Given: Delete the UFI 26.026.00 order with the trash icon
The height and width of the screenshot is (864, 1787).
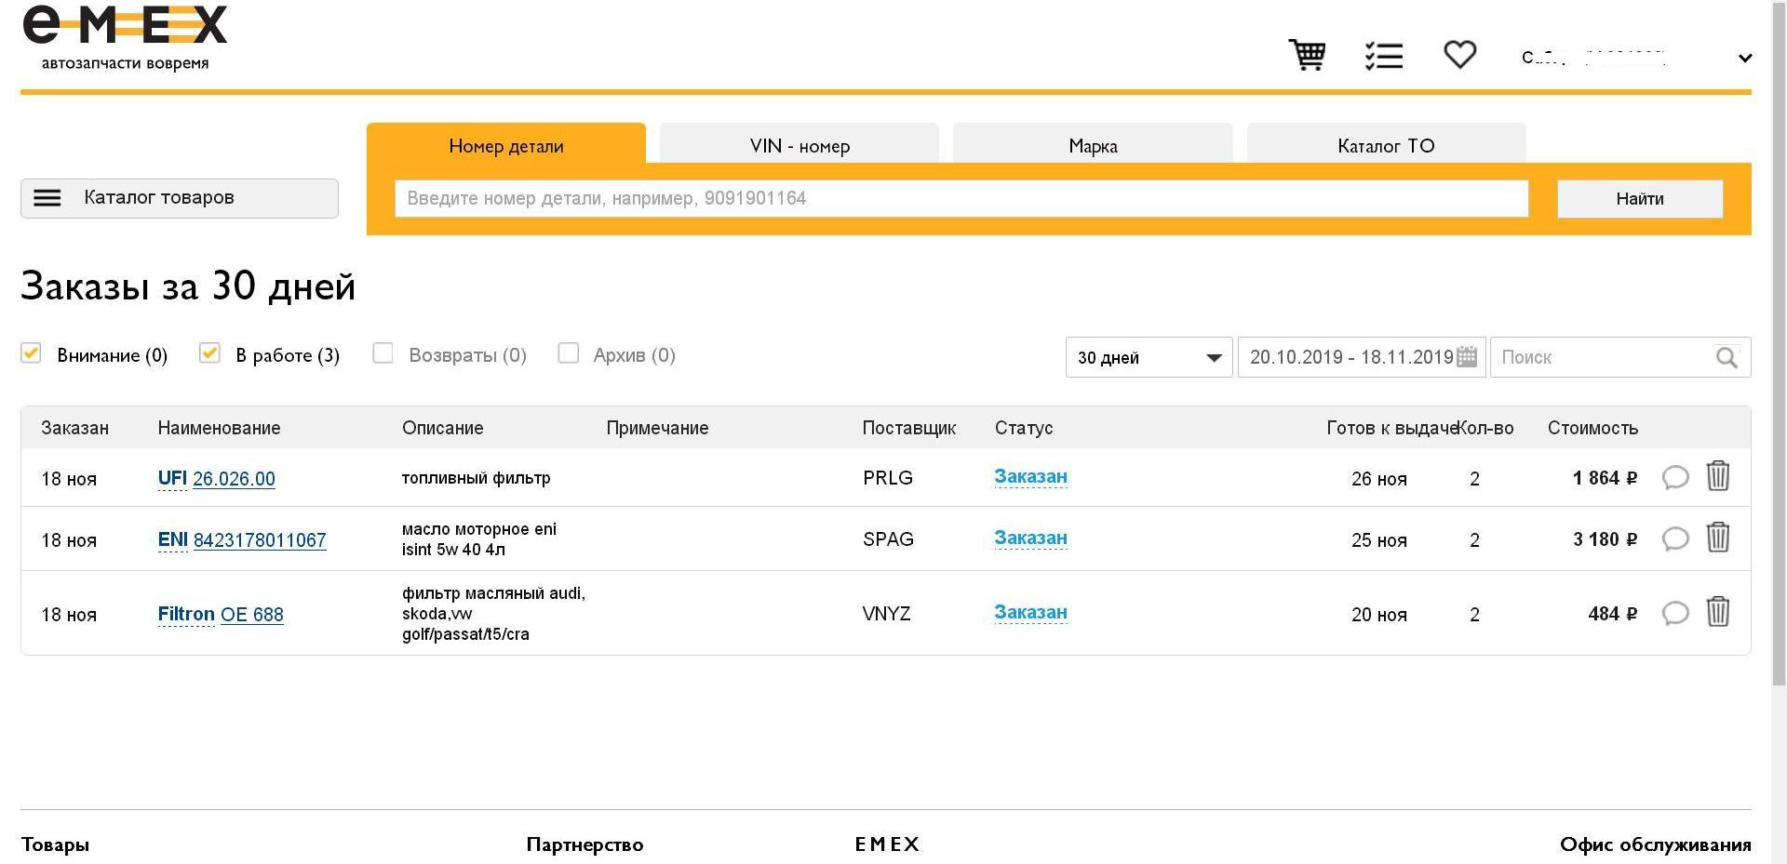Looking at the screenshot, I should (x=1718, y=476).
